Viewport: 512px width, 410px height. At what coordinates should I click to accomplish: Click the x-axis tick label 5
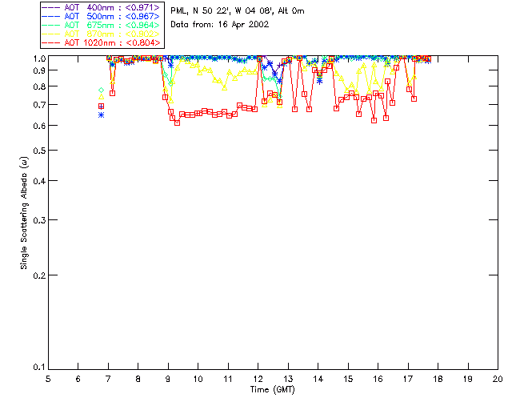[x=48, y=379]
